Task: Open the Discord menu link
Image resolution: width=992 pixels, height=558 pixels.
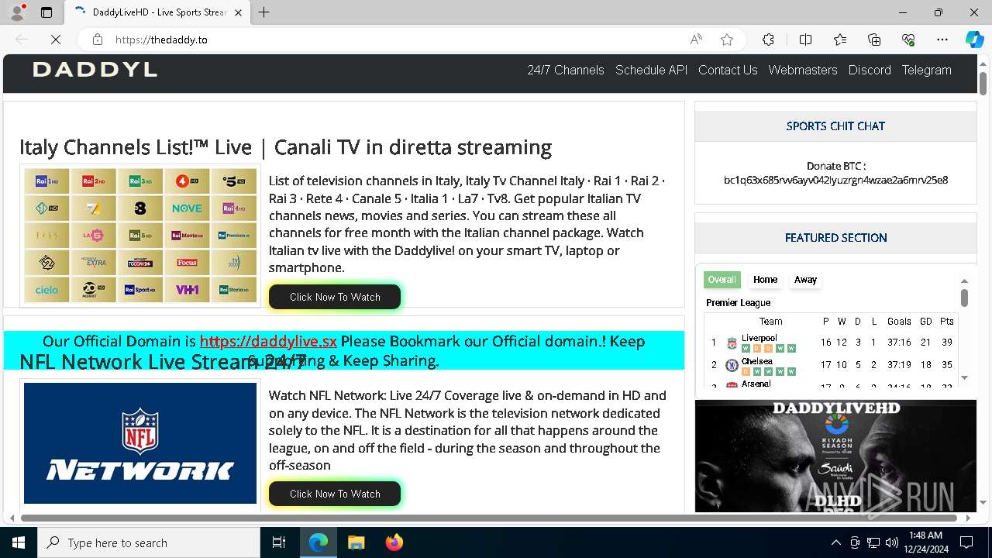Action: (870, 70)
